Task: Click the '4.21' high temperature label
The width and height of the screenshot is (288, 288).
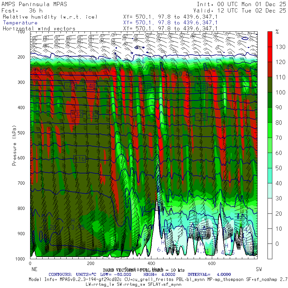Action: (203, 251)
